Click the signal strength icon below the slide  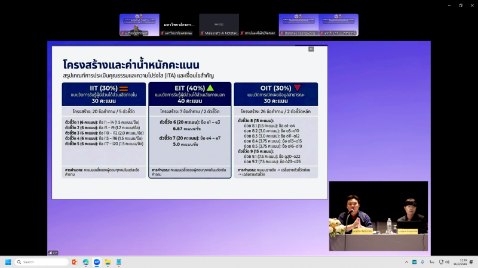click(50, 253)
